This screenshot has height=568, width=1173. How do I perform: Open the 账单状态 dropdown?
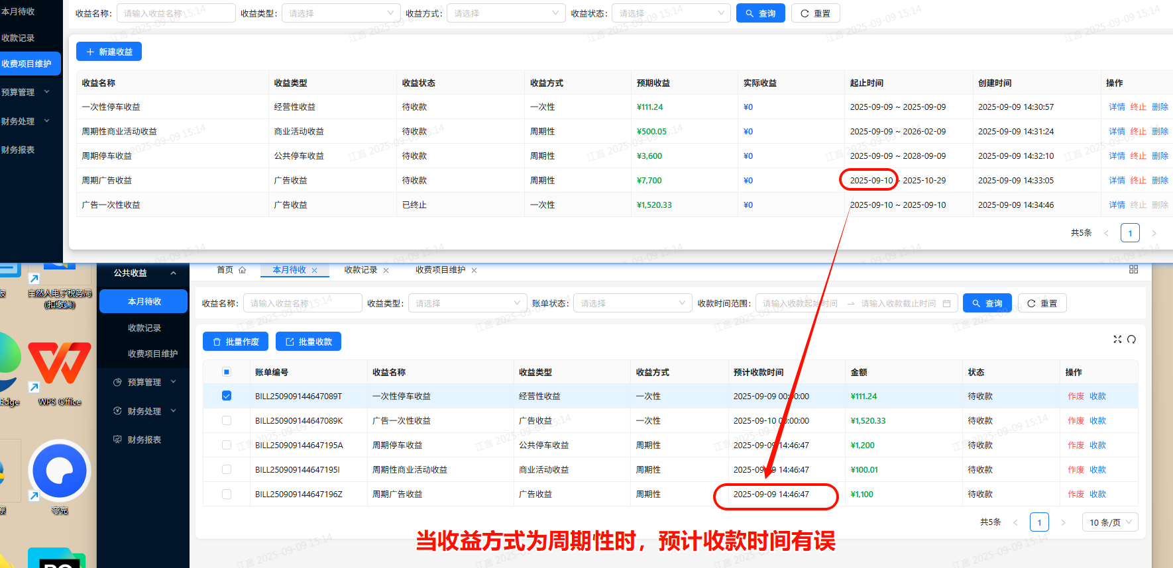(x=632, y=303)
